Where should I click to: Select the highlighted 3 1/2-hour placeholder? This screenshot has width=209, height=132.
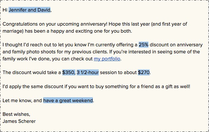pyautogui.click(x=88, y=72)
